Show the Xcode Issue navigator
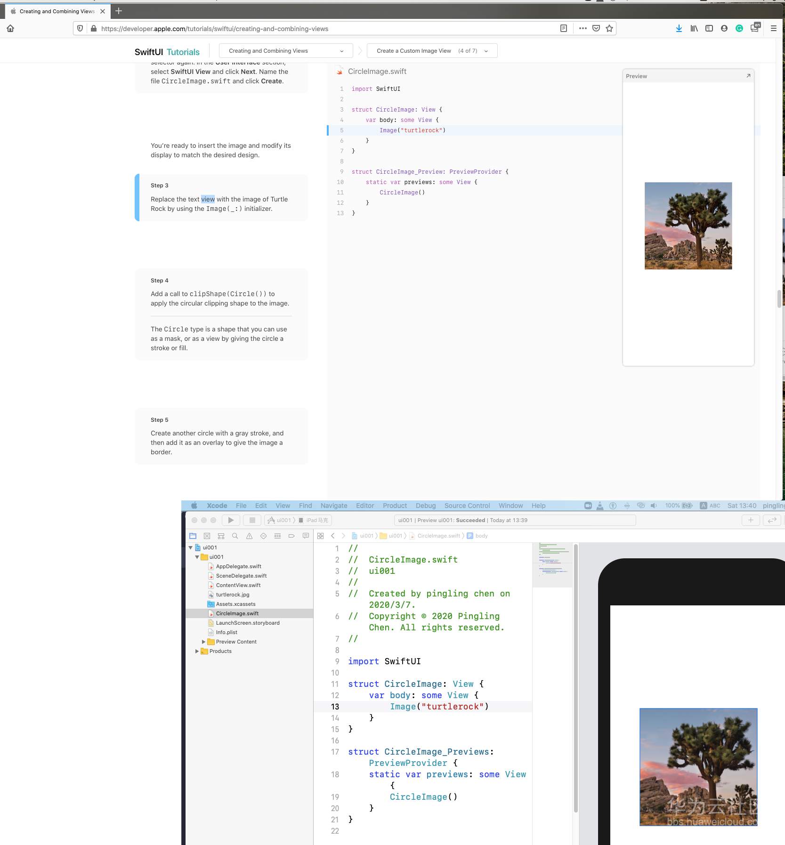The height and width of the screenshot is (845, 785). pos(249,536)
